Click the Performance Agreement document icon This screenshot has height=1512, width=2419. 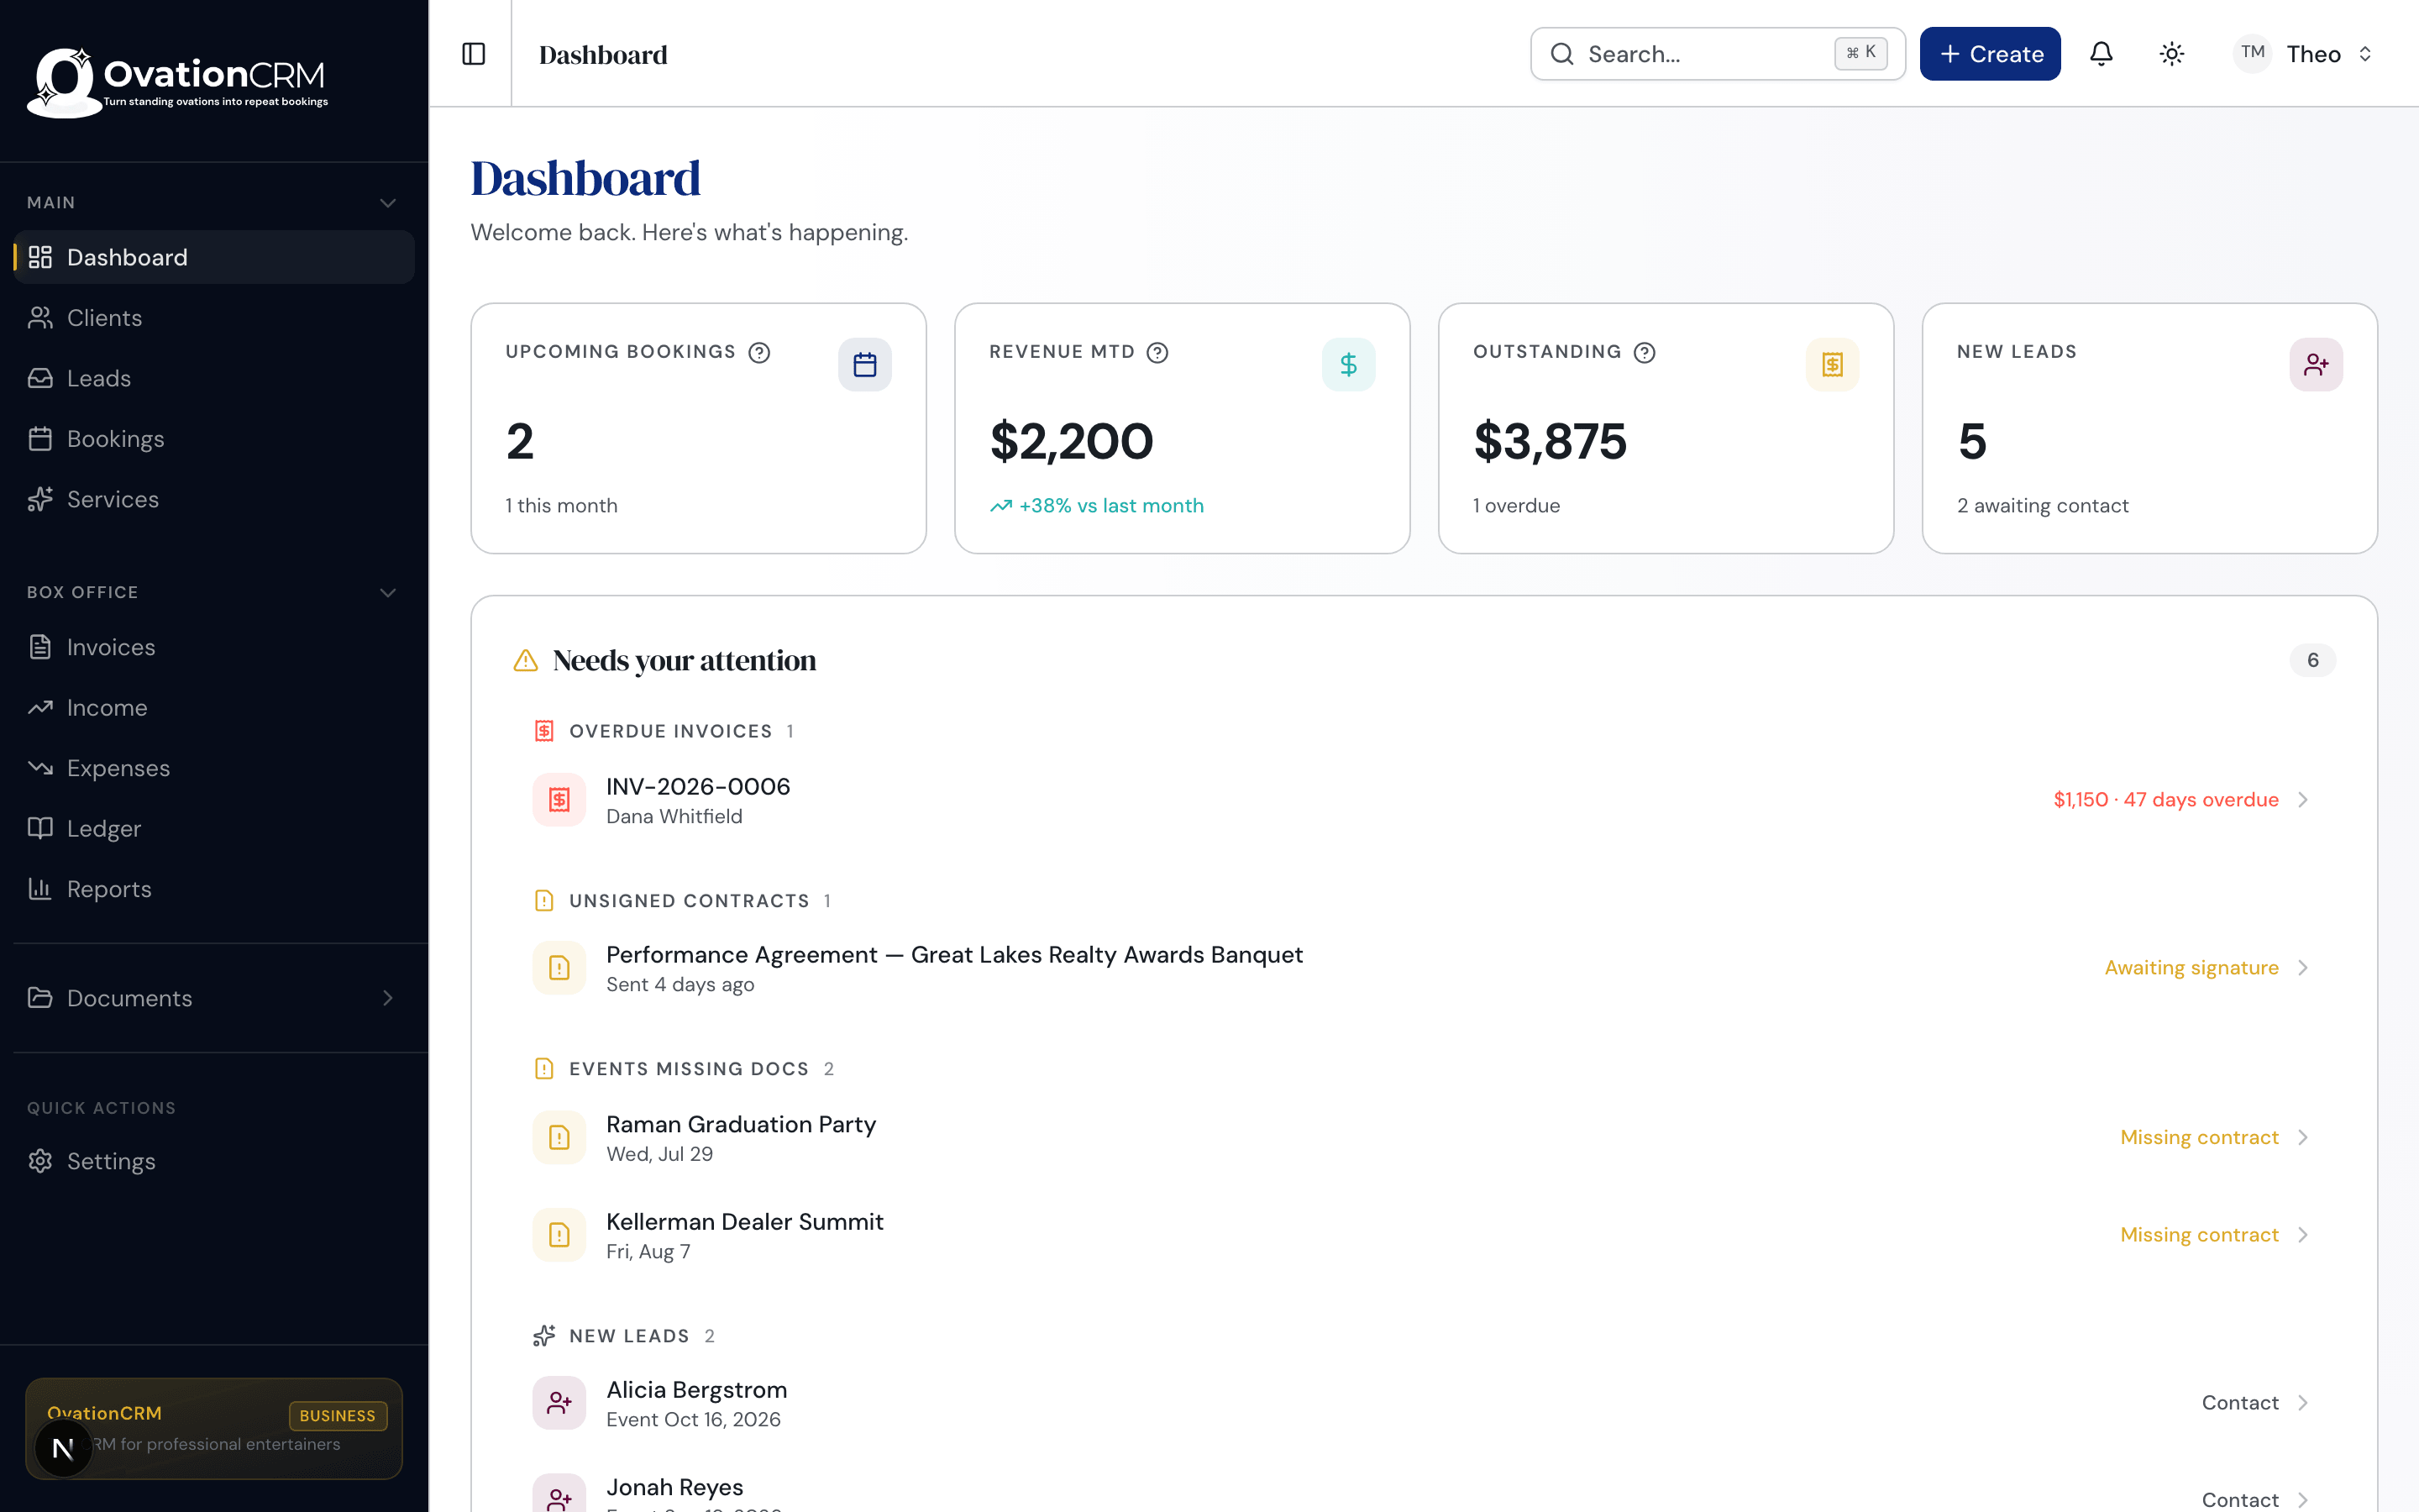click(559, 968)
